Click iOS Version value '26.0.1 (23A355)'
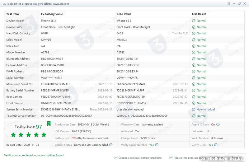Screen dimensions: 249x165 [81, 131]
